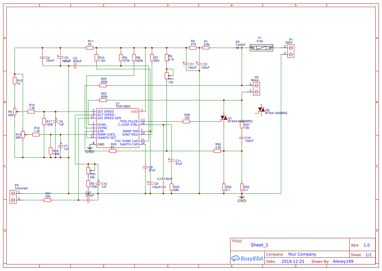
Task: Click the 'VDD' pin label
Action: (135, 112)
